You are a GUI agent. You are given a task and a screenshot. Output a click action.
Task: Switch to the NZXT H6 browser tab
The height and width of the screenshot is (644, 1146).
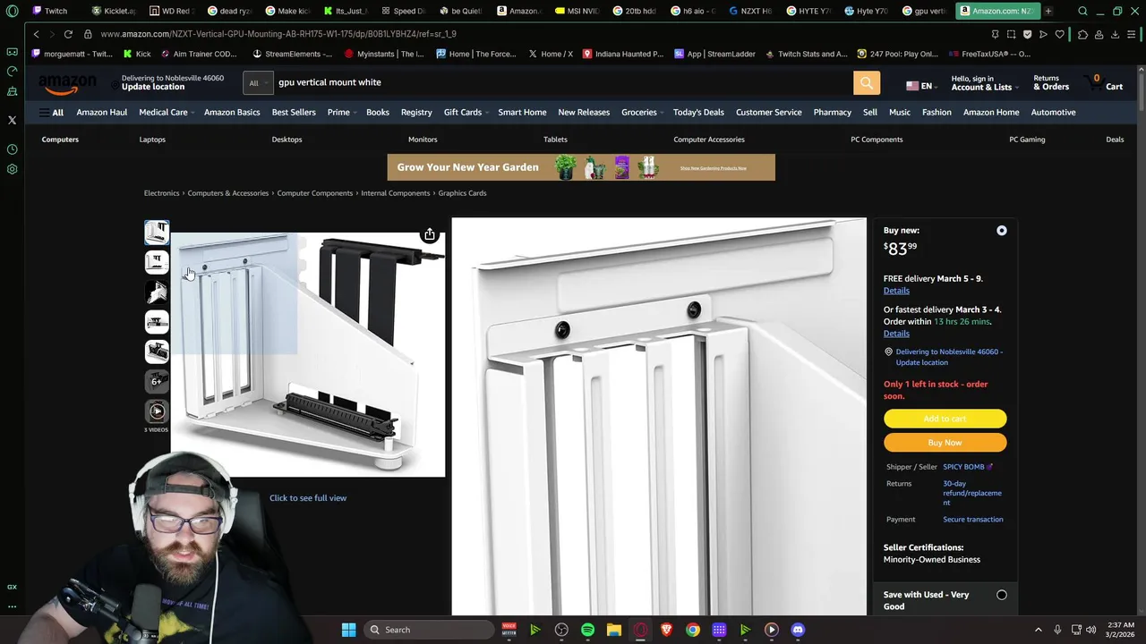point(750,11)
